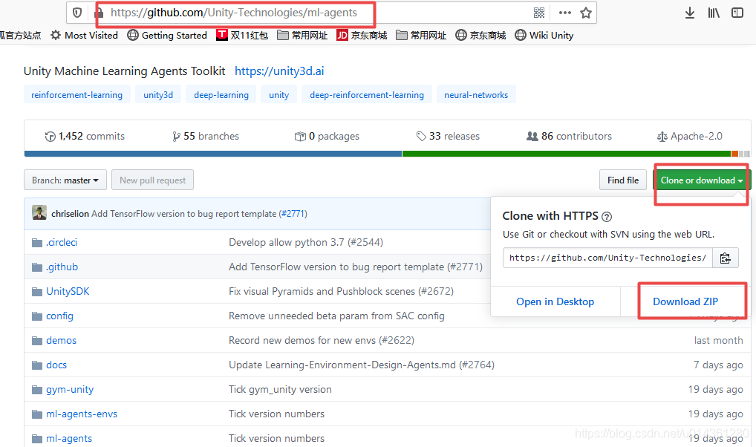The height and width of the screenshot is (447, 756).
Task: Open the ml-agents-envs folder
Action: (x=82, y=414)
